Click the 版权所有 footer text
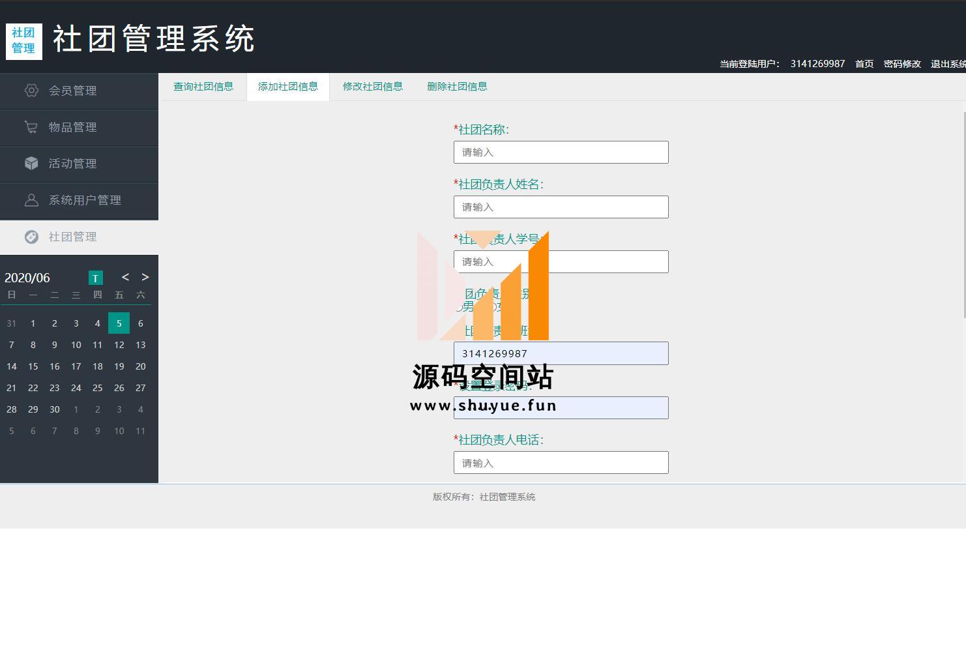 click(x=484, y=497)
